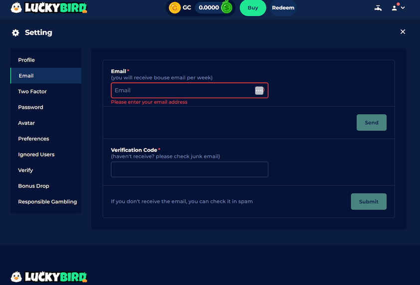Click the 'Setting' heading text
The width and height of the screenshot is (420, 285).
[x=38, y=32]
